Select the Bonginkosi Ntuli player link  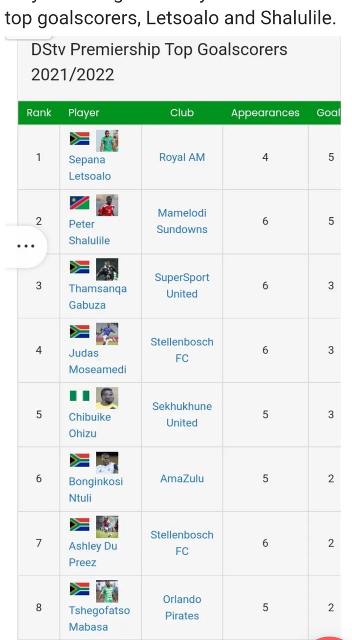[96, 490]
